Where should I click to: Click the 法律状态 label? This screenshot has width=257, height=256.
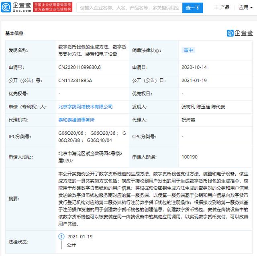[18, 242]
